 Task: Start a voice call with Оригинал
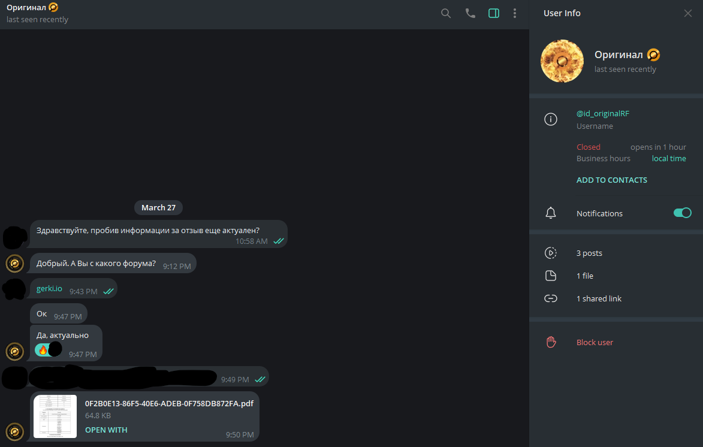(x=470, y=13)
